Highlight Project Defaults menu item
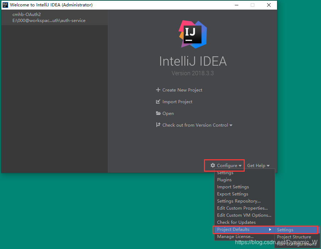Screen dimensions: 321x249 pos(244,229)
